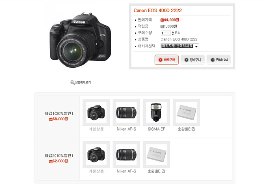Increase quantity with the up arrow
Screen dimensions: 266x187
pos(173,32)
